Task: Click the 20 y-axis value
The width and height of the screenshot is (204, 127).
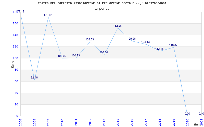Action: [16, 104]
